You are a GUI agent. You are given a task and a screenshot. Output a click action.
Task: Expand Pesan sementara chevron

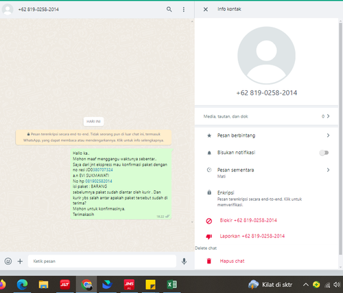(x=328, y=170)
